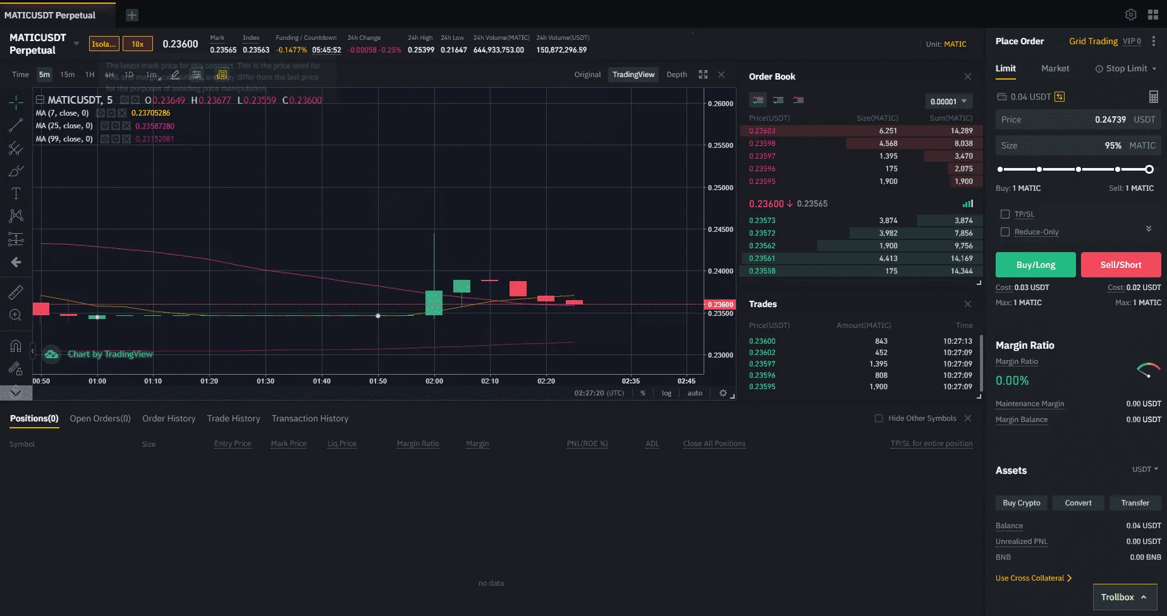Viewport: 1167px width, 616px height.
Task: Show only bids in order book
Action: click(778, 100)
